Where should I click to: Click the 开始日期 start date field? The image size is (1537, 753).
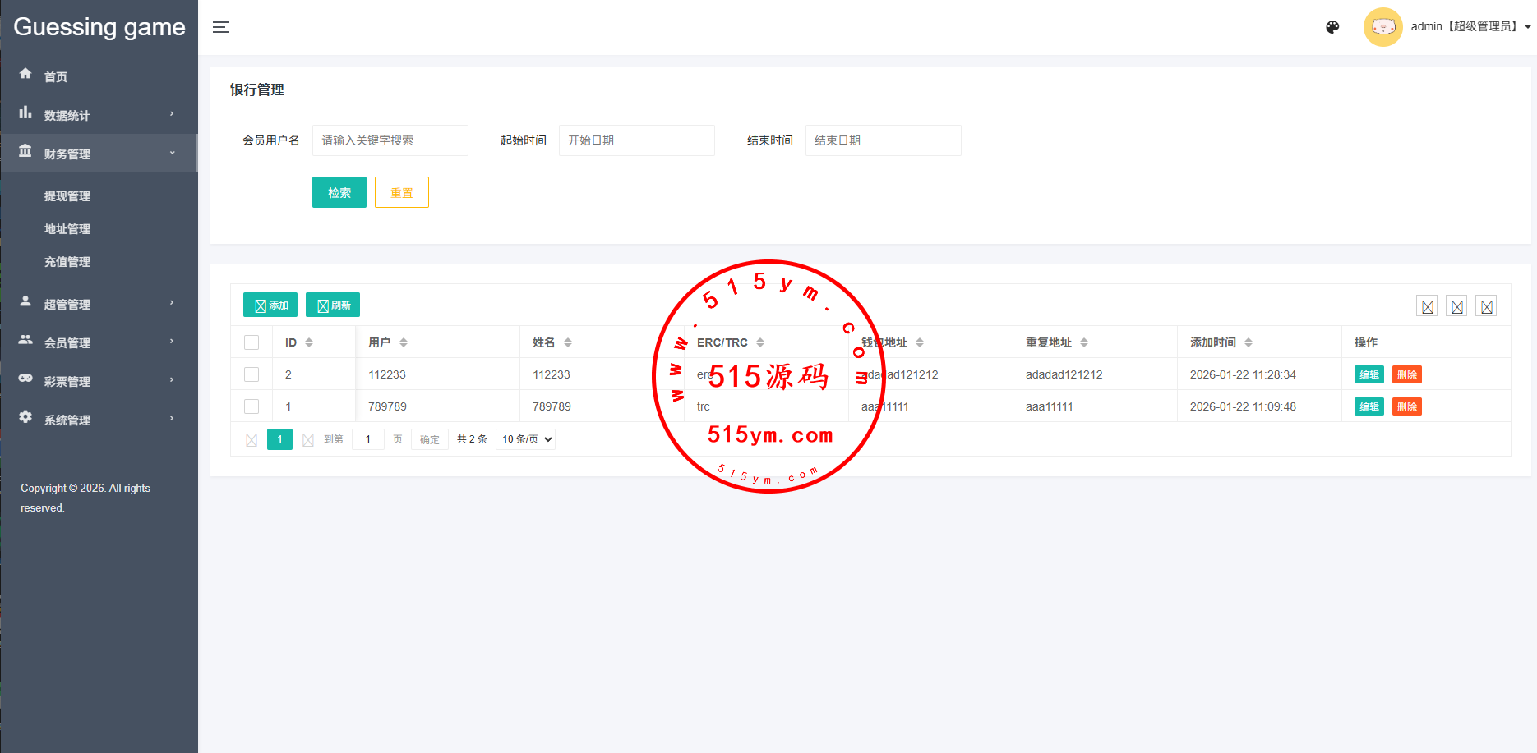point(636,140)
